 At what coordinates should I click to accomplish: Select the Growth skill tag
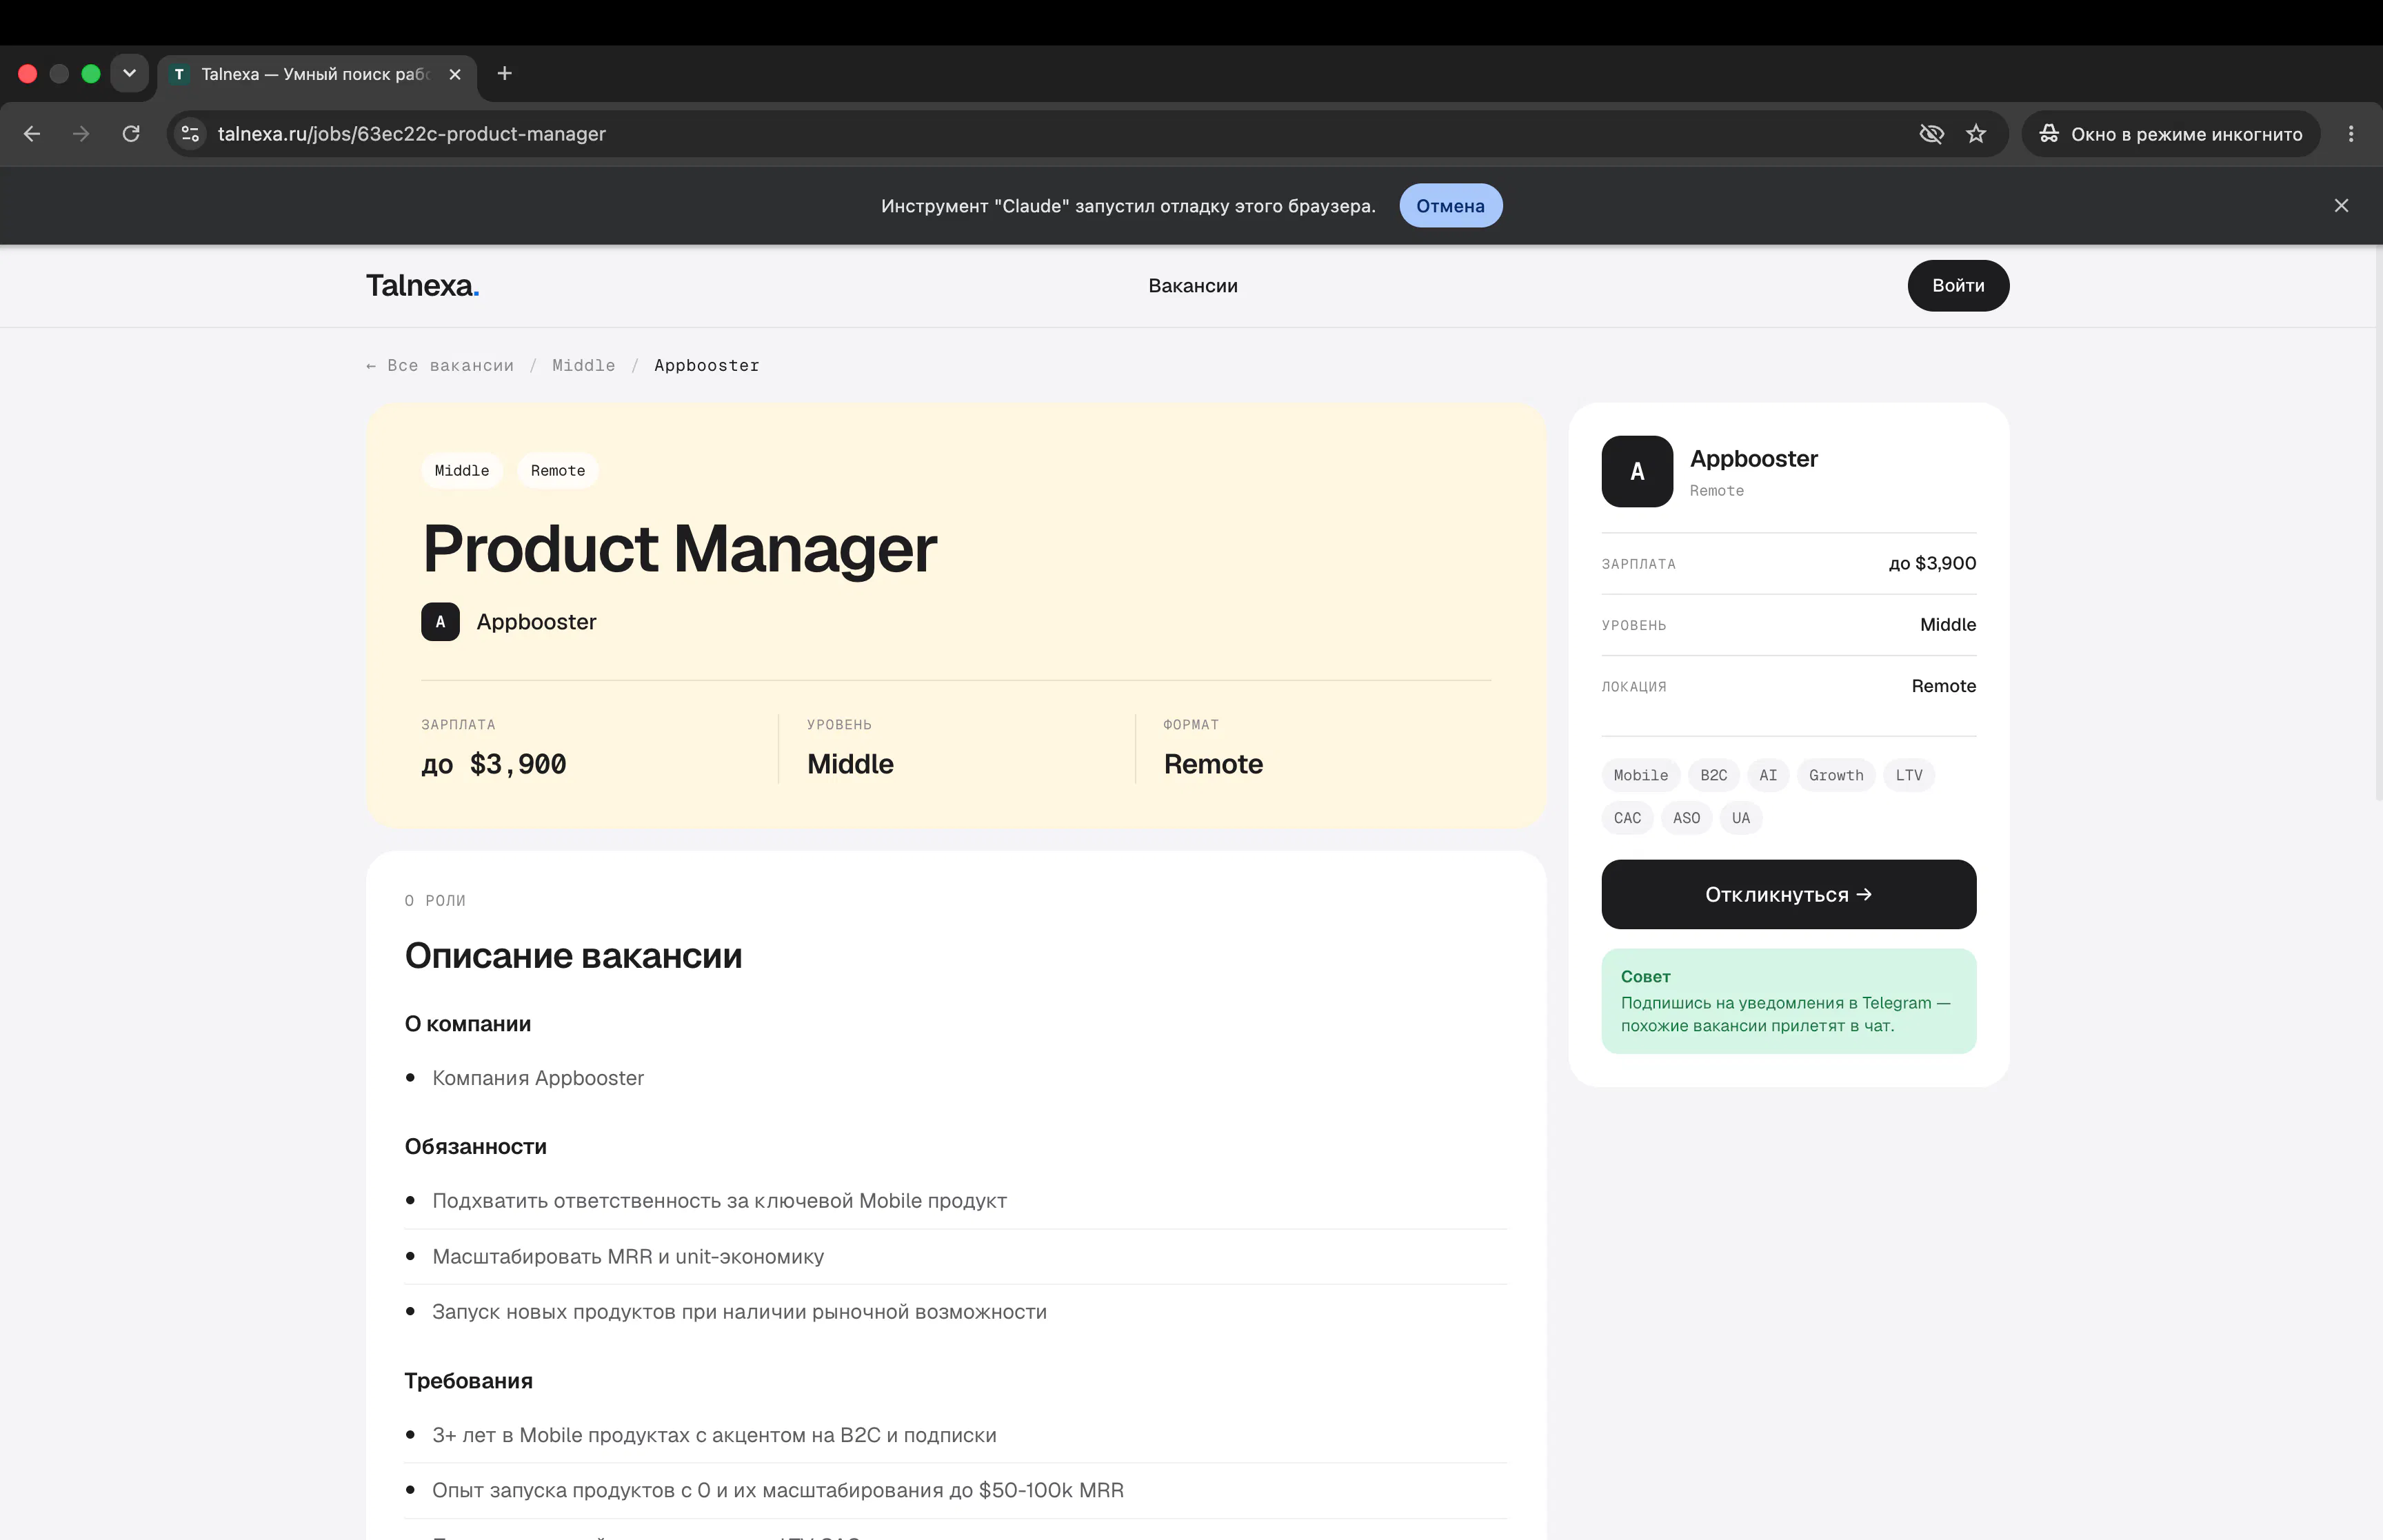tap(1836, 775)
